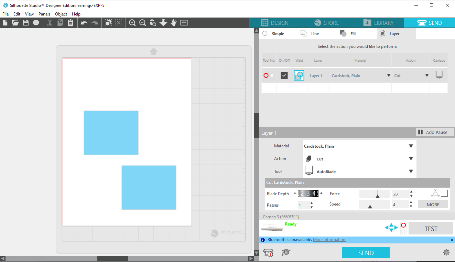Open a file with the folder icon

click(x=15, y=23)
